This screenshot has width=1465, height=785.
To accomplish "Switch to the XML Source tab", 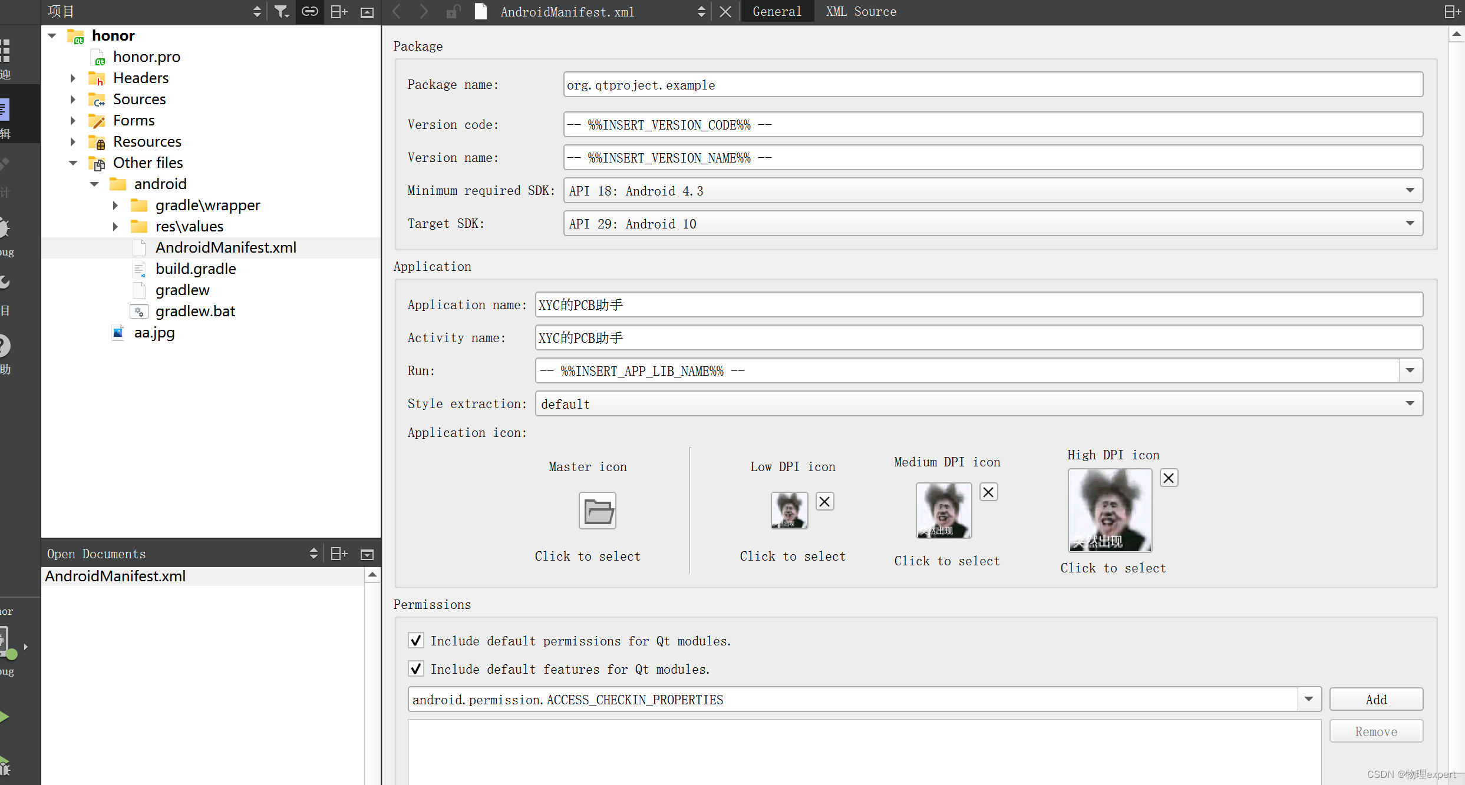I will coord(860,12).
